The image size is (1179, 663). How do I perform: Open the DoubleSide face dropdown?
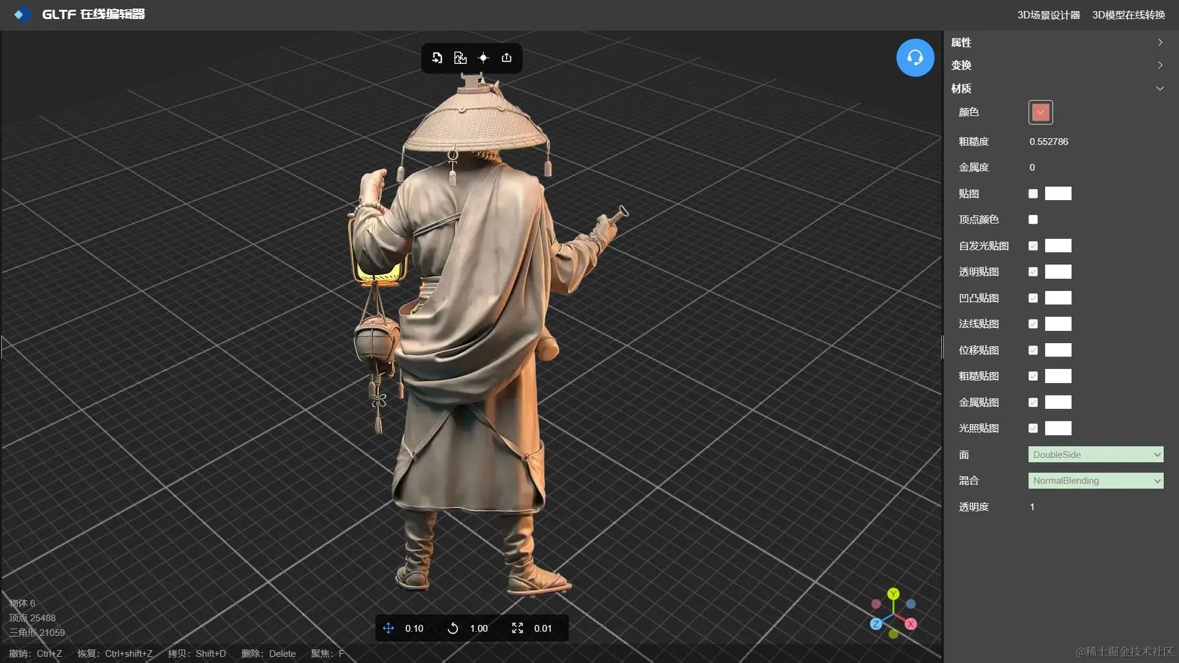(1095, 455)
